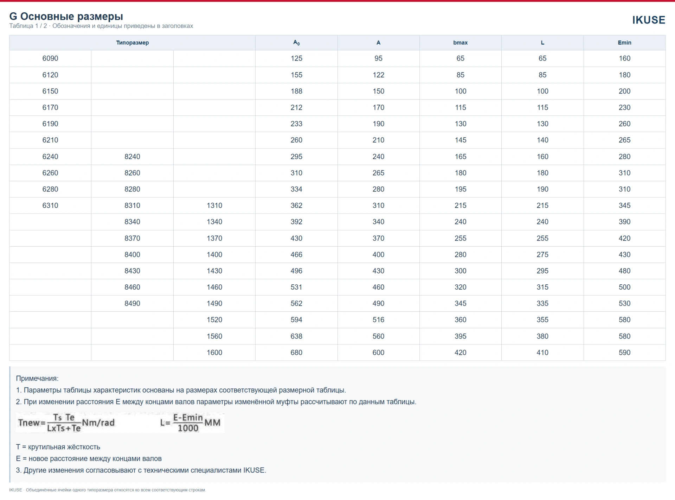Click the L= E-Emin/1000 formula
The height and width of the screenshot is (500, 675).
click(x=190, y=423)
